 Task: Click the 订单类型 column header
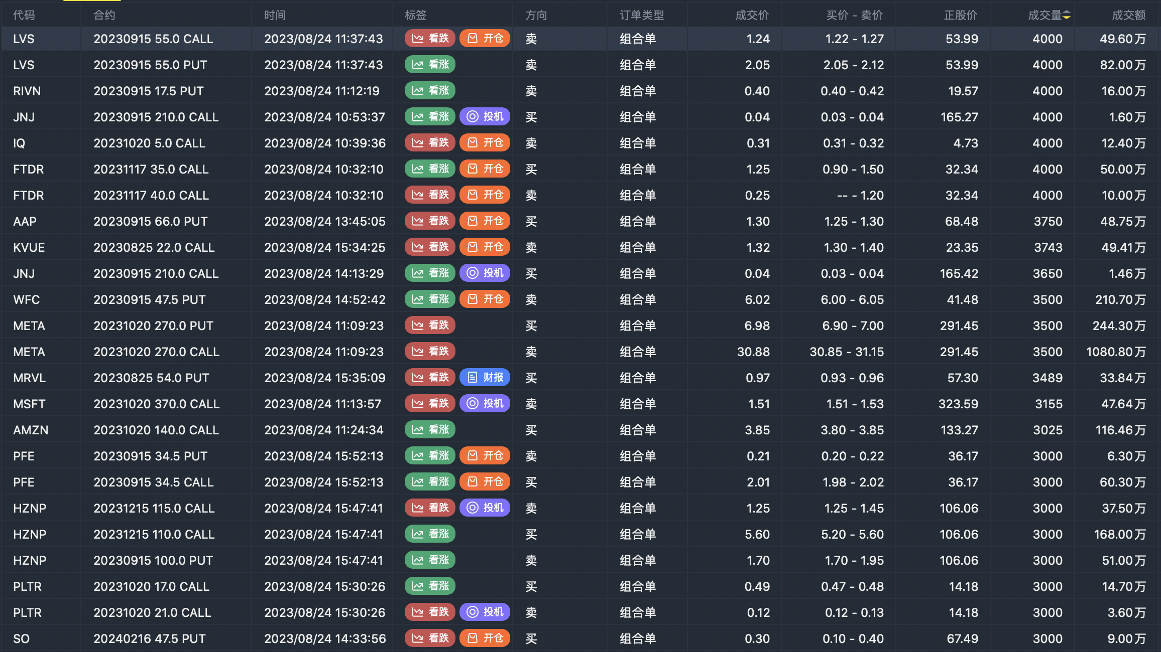click(642, 16)
